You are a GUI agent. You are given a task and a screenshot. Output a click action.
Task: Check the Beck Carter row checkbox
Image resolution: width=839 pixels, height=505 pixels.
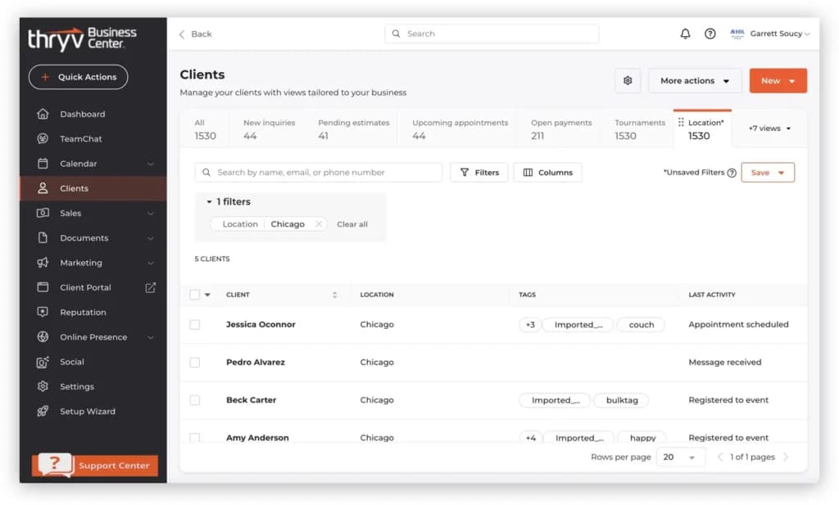pyautogui.click(x=195, y=400)
